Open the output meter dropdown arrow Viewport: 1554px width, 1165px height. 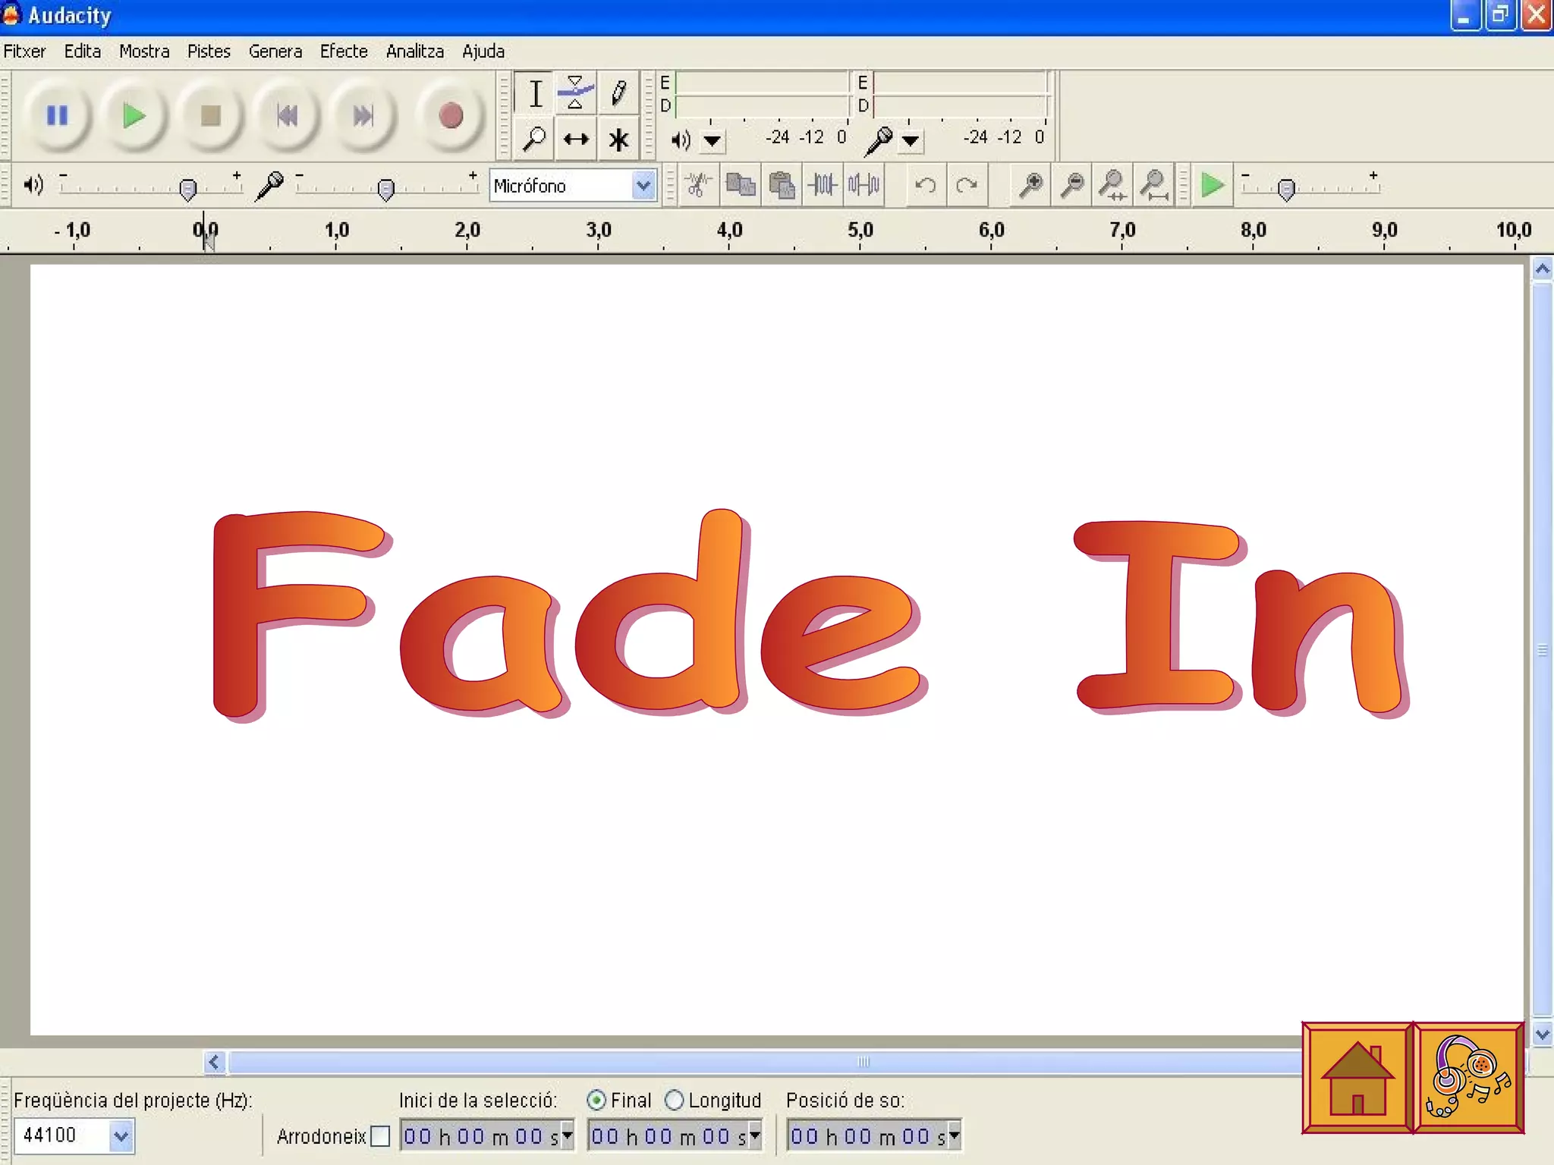point(712,140)
